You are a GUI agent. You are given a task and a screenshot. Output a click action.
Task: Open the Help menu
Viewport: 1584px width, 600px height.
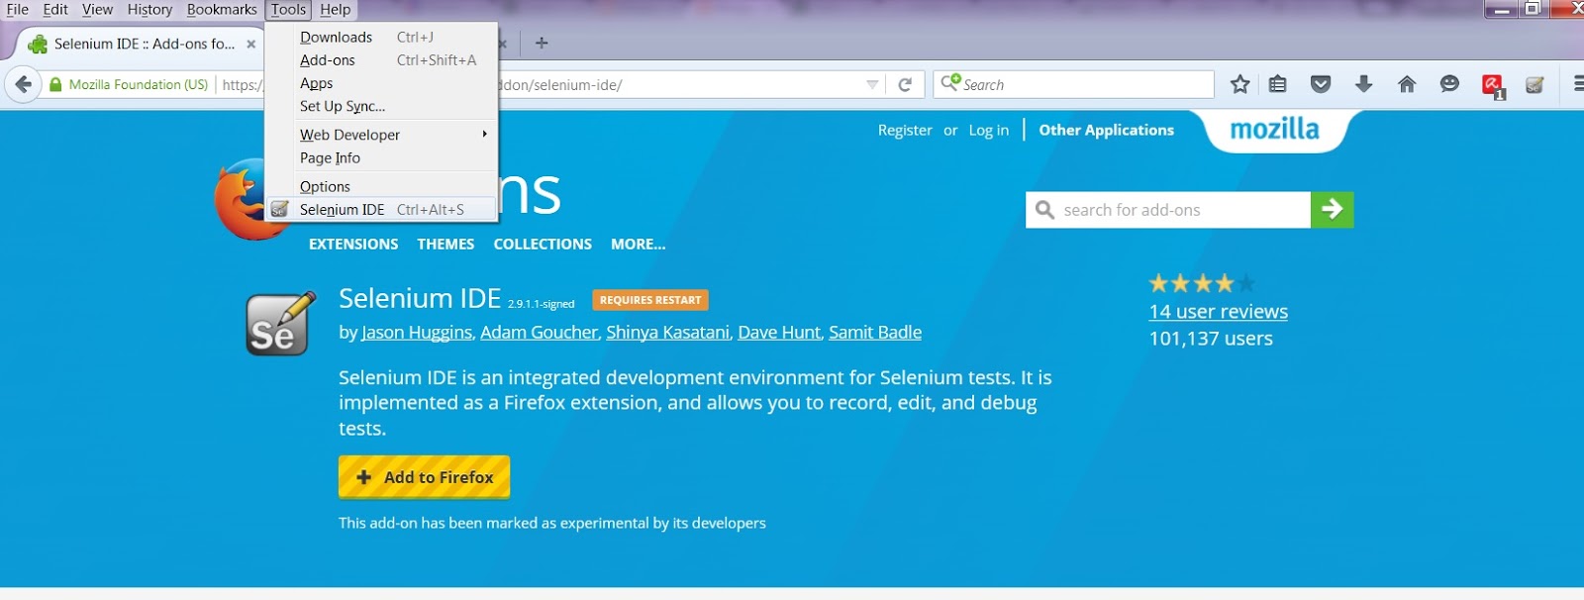pos(336,10)
